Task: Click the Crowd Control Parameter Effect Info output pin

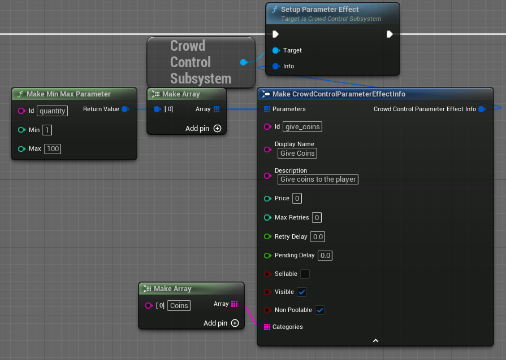Action: (x=482, y=109)
